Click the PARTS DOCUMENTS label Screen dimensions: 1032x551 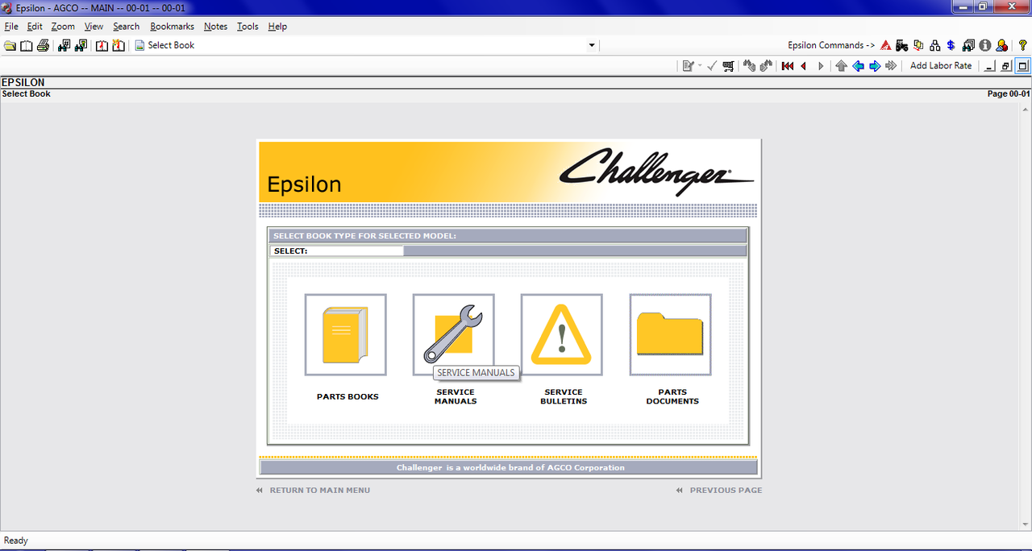672,396
